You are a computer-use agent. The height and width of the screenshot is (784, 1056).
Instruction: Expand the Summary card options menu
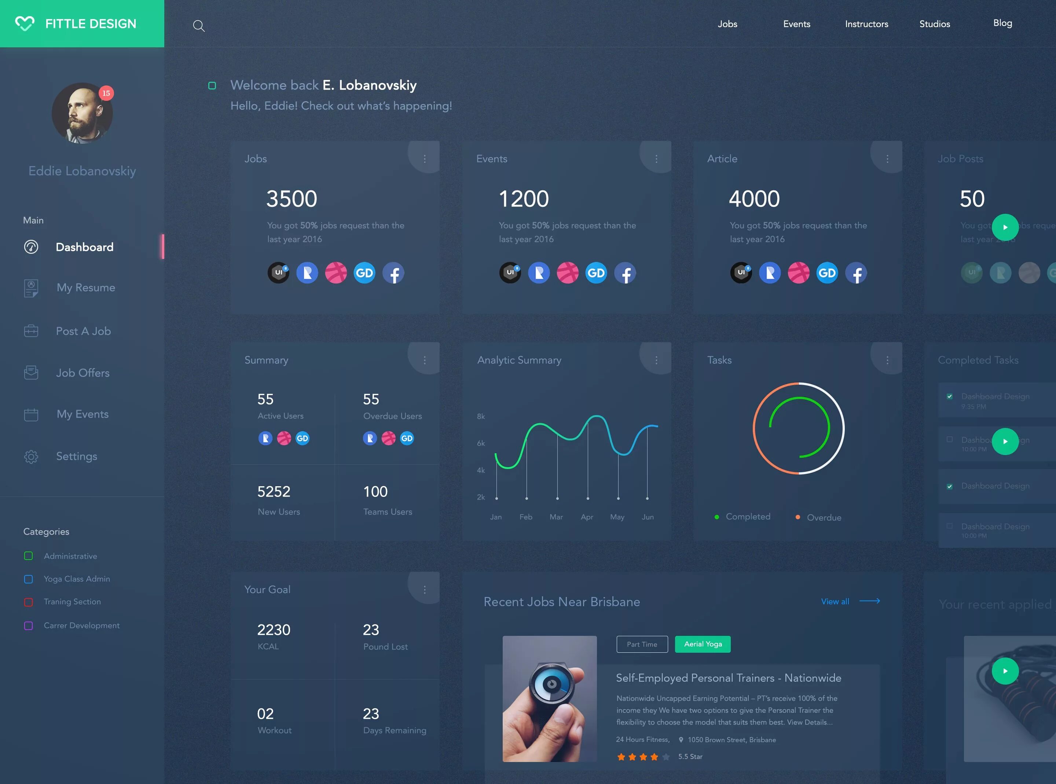pyautogui.click(x=425, y=360)
